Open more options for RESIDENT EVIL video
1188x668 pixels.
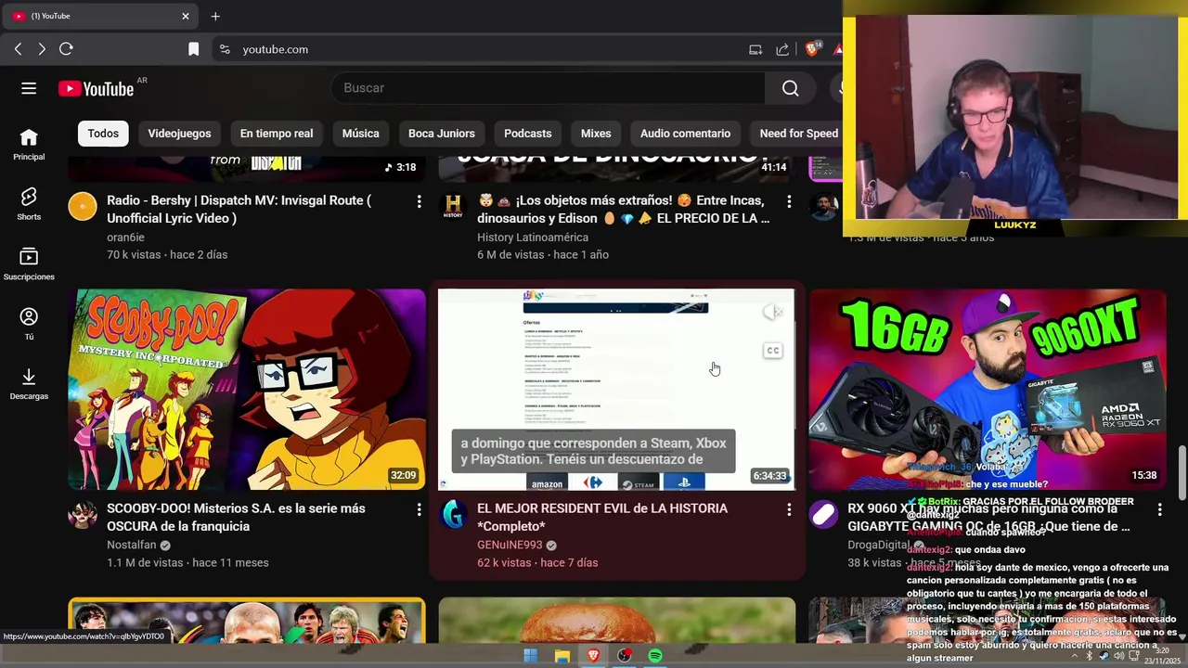(x=789, y=509)
